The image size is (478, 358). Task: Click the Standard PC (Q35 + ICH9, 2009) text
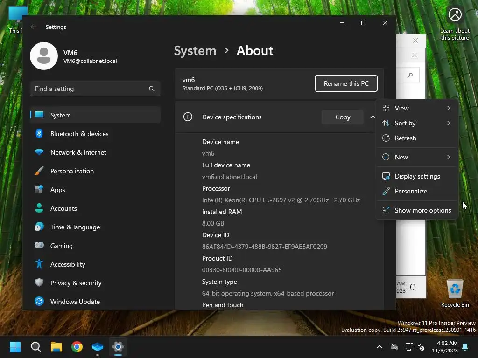tap(223, 88)
